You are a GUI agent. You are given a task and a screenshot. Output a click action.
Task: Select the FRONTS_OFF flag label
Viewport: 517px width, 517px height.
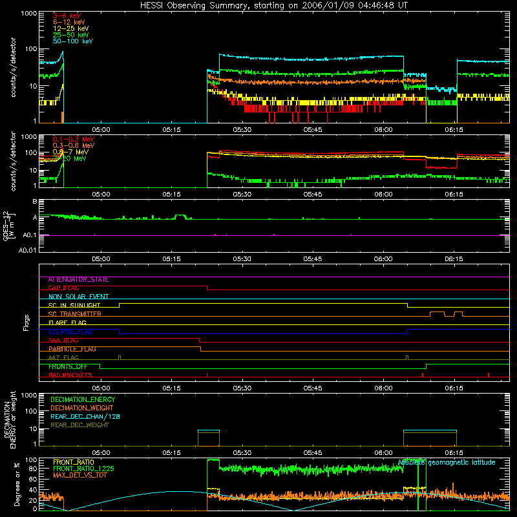[68, 366]
